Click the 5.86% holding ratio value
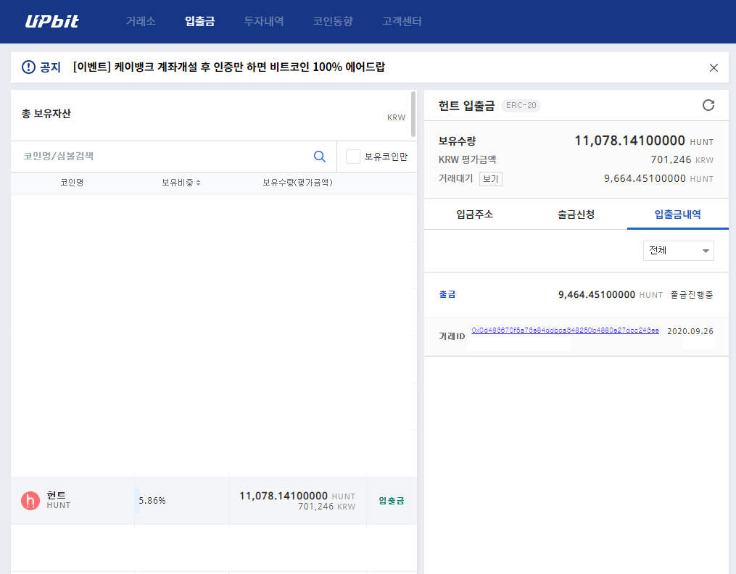The height and width of the screenshot is (574, 736). (152, 501)
